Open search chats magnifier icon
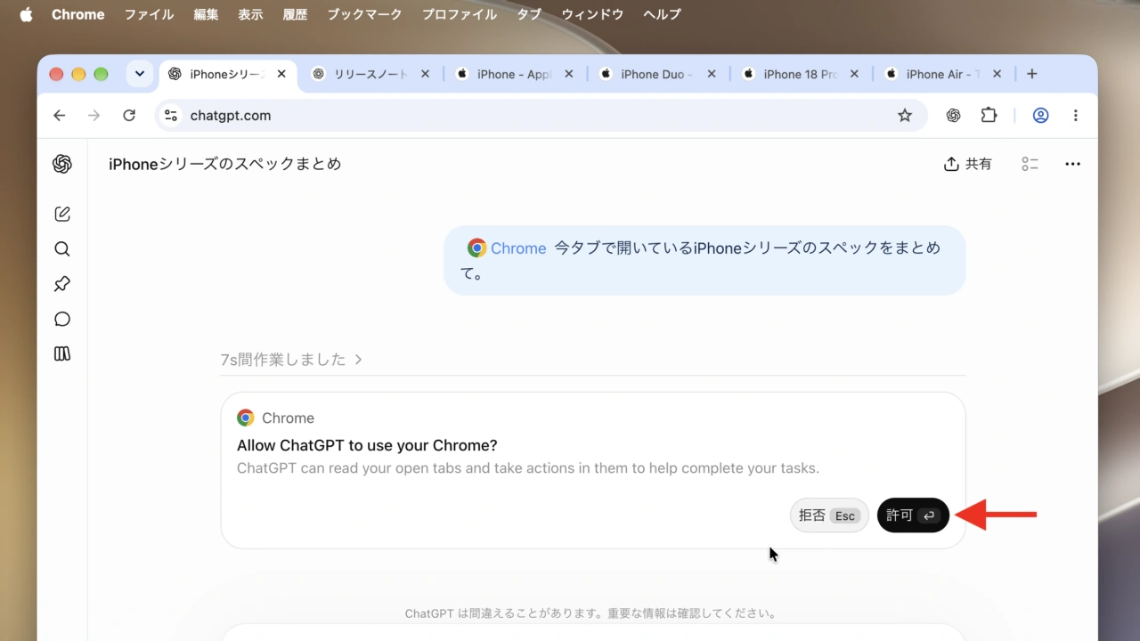This screenshot has height=641, width=1140. tap(62, 249)
